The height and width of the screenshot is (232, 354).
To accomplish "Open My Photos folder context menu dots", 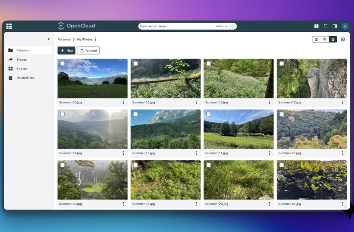I will pyautogui.click(x=96, y=39).
